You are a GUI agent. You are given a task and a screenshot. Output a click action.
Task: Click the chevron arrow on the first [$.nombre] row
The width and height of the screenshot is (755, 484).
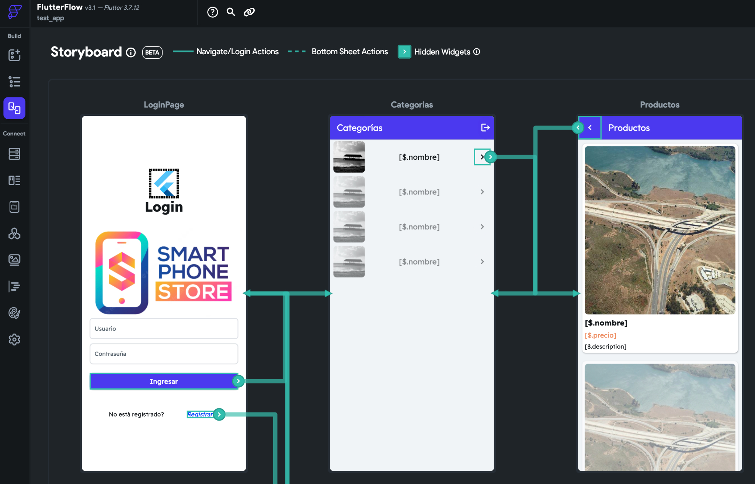coord(481,157)
